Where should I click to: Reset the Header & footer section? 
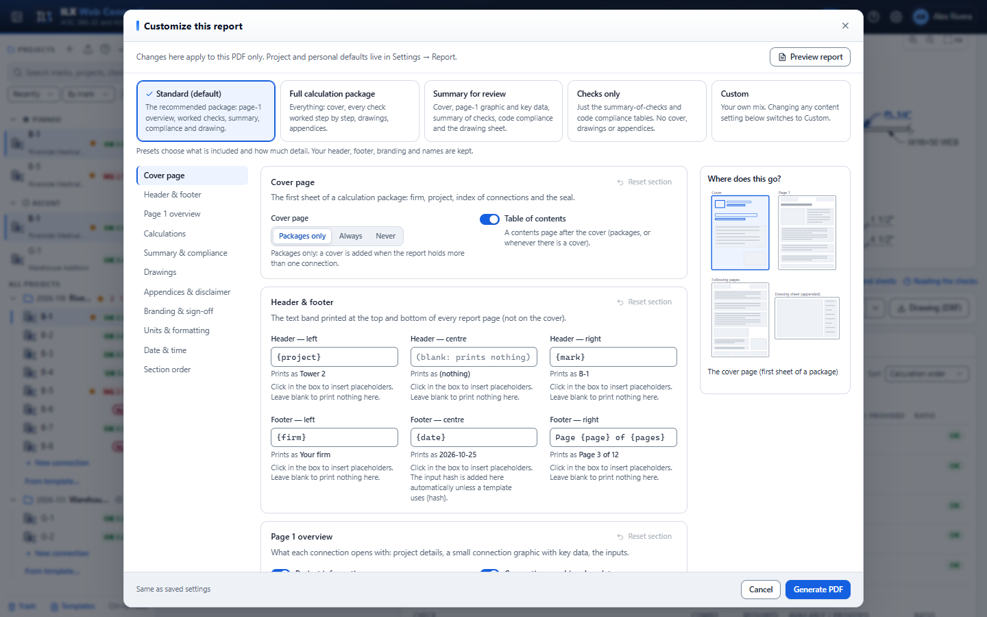(644, 302)
